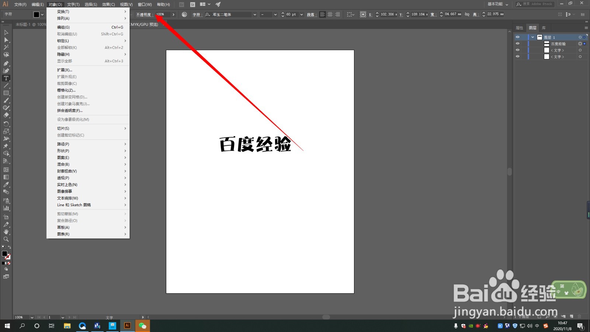590x332 pixels.
Task: Click the 字符 label link
Action: click(197, 14)
